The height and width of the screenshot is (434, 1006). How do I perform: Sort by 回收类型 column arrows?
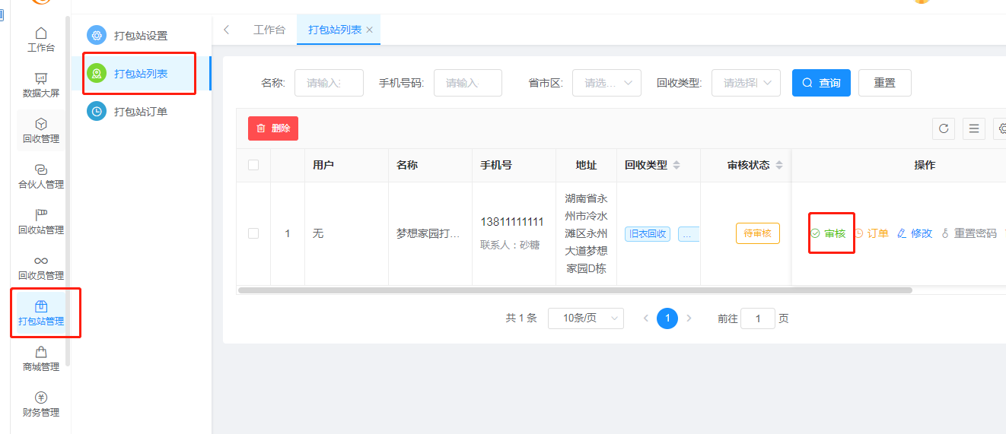[x=677, y=165]
